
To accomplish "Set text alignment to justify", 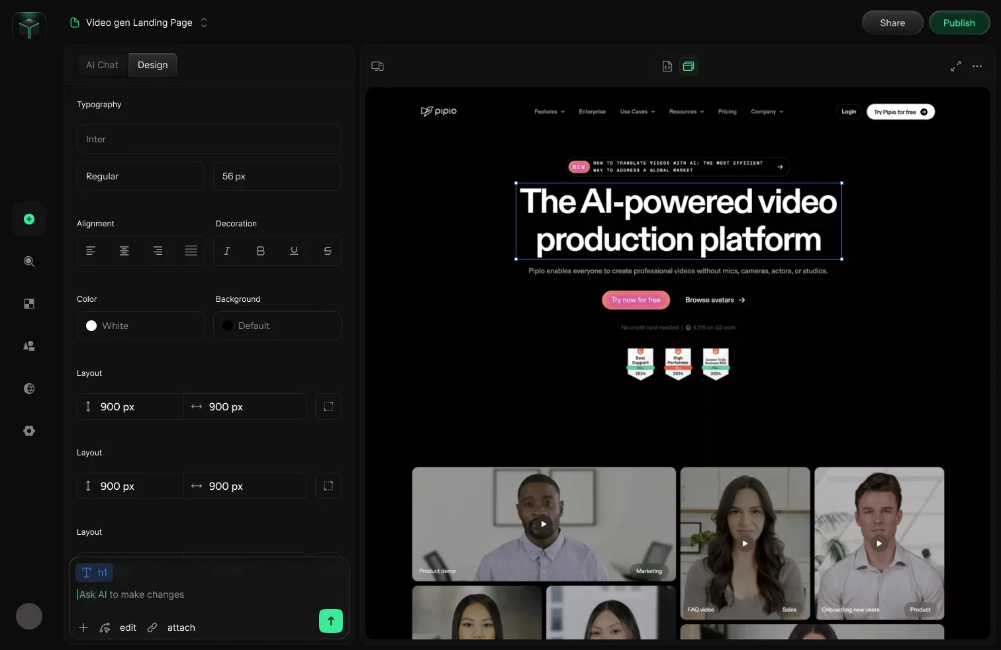I will coord(191,251).
